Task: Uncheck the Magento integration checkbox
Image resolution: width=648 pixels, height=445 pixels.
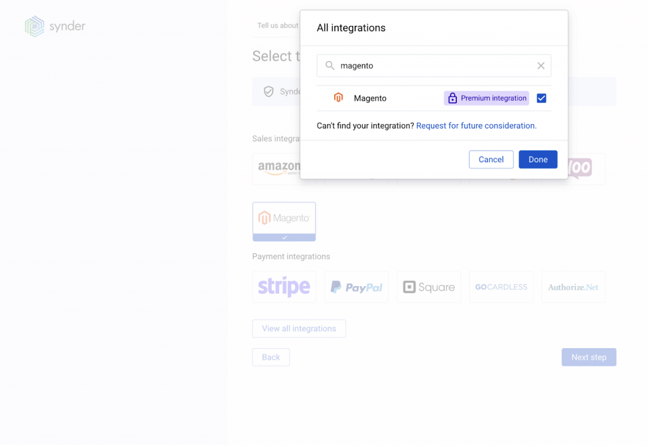Action: [542, 98]
